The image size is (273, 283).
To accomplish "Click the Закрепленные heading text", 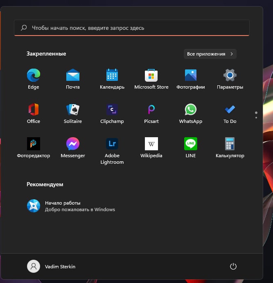I will click(x=46, y=53).
